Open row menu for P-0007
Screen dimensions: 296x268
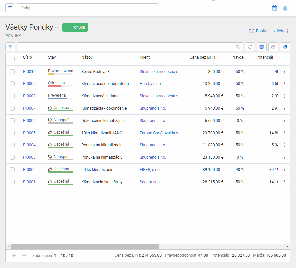[284, 108]
